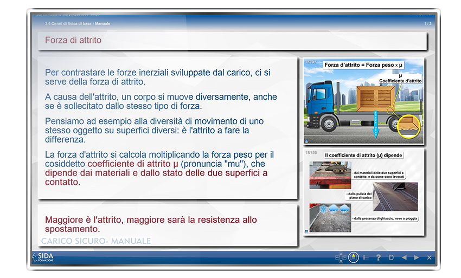Open the friction coefficient factors image
Screen dimensions: 461x278
[363, 192]
